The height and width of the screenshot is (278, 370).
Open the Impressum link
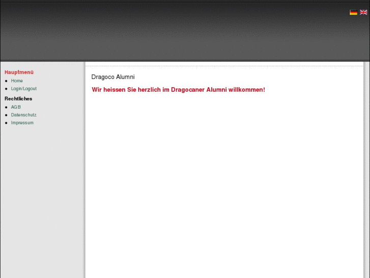tap(22, 122)
